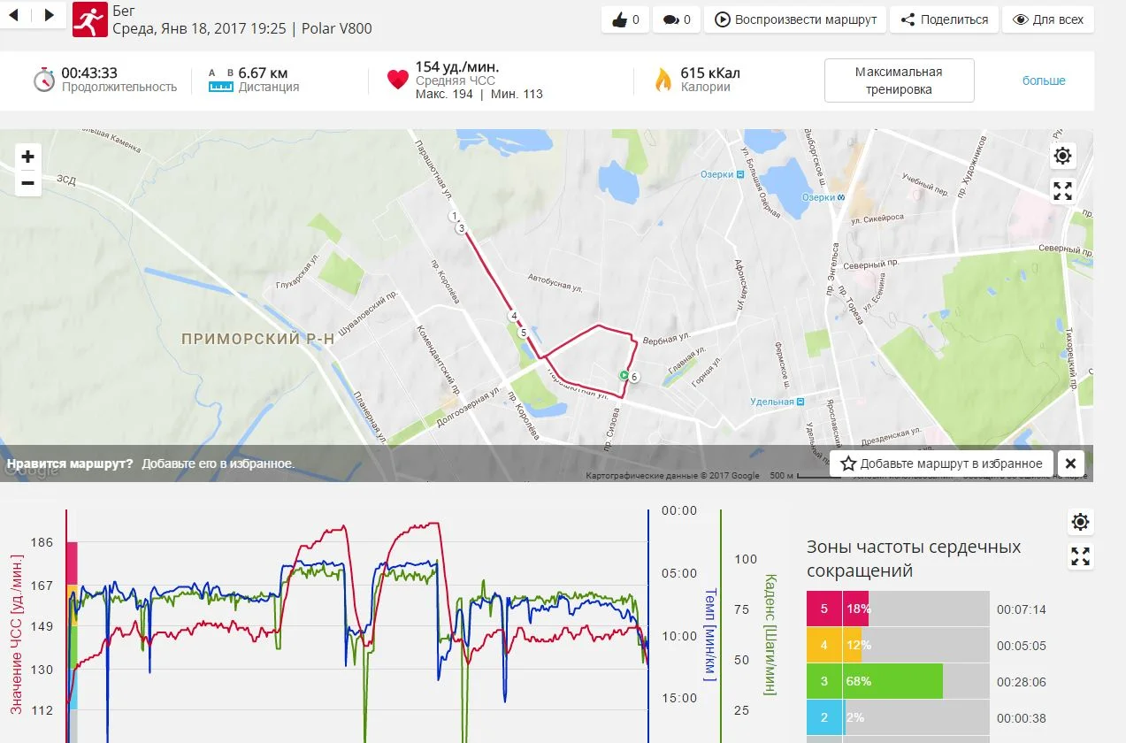Click Значение ЧСС axis label

[16, 635]
